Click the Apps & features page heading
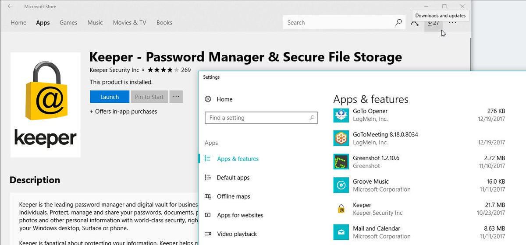 pos(371,99)
